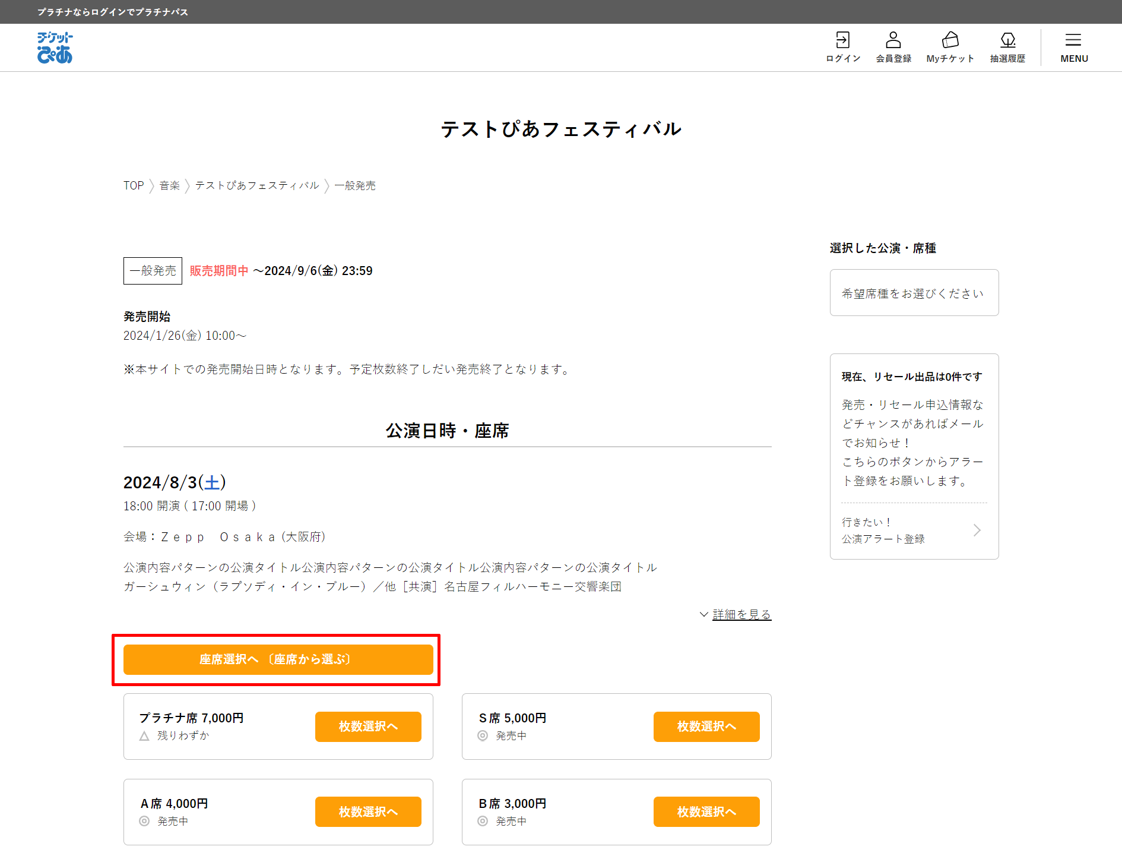Click the 残りわずか status text

click(183, 735)
